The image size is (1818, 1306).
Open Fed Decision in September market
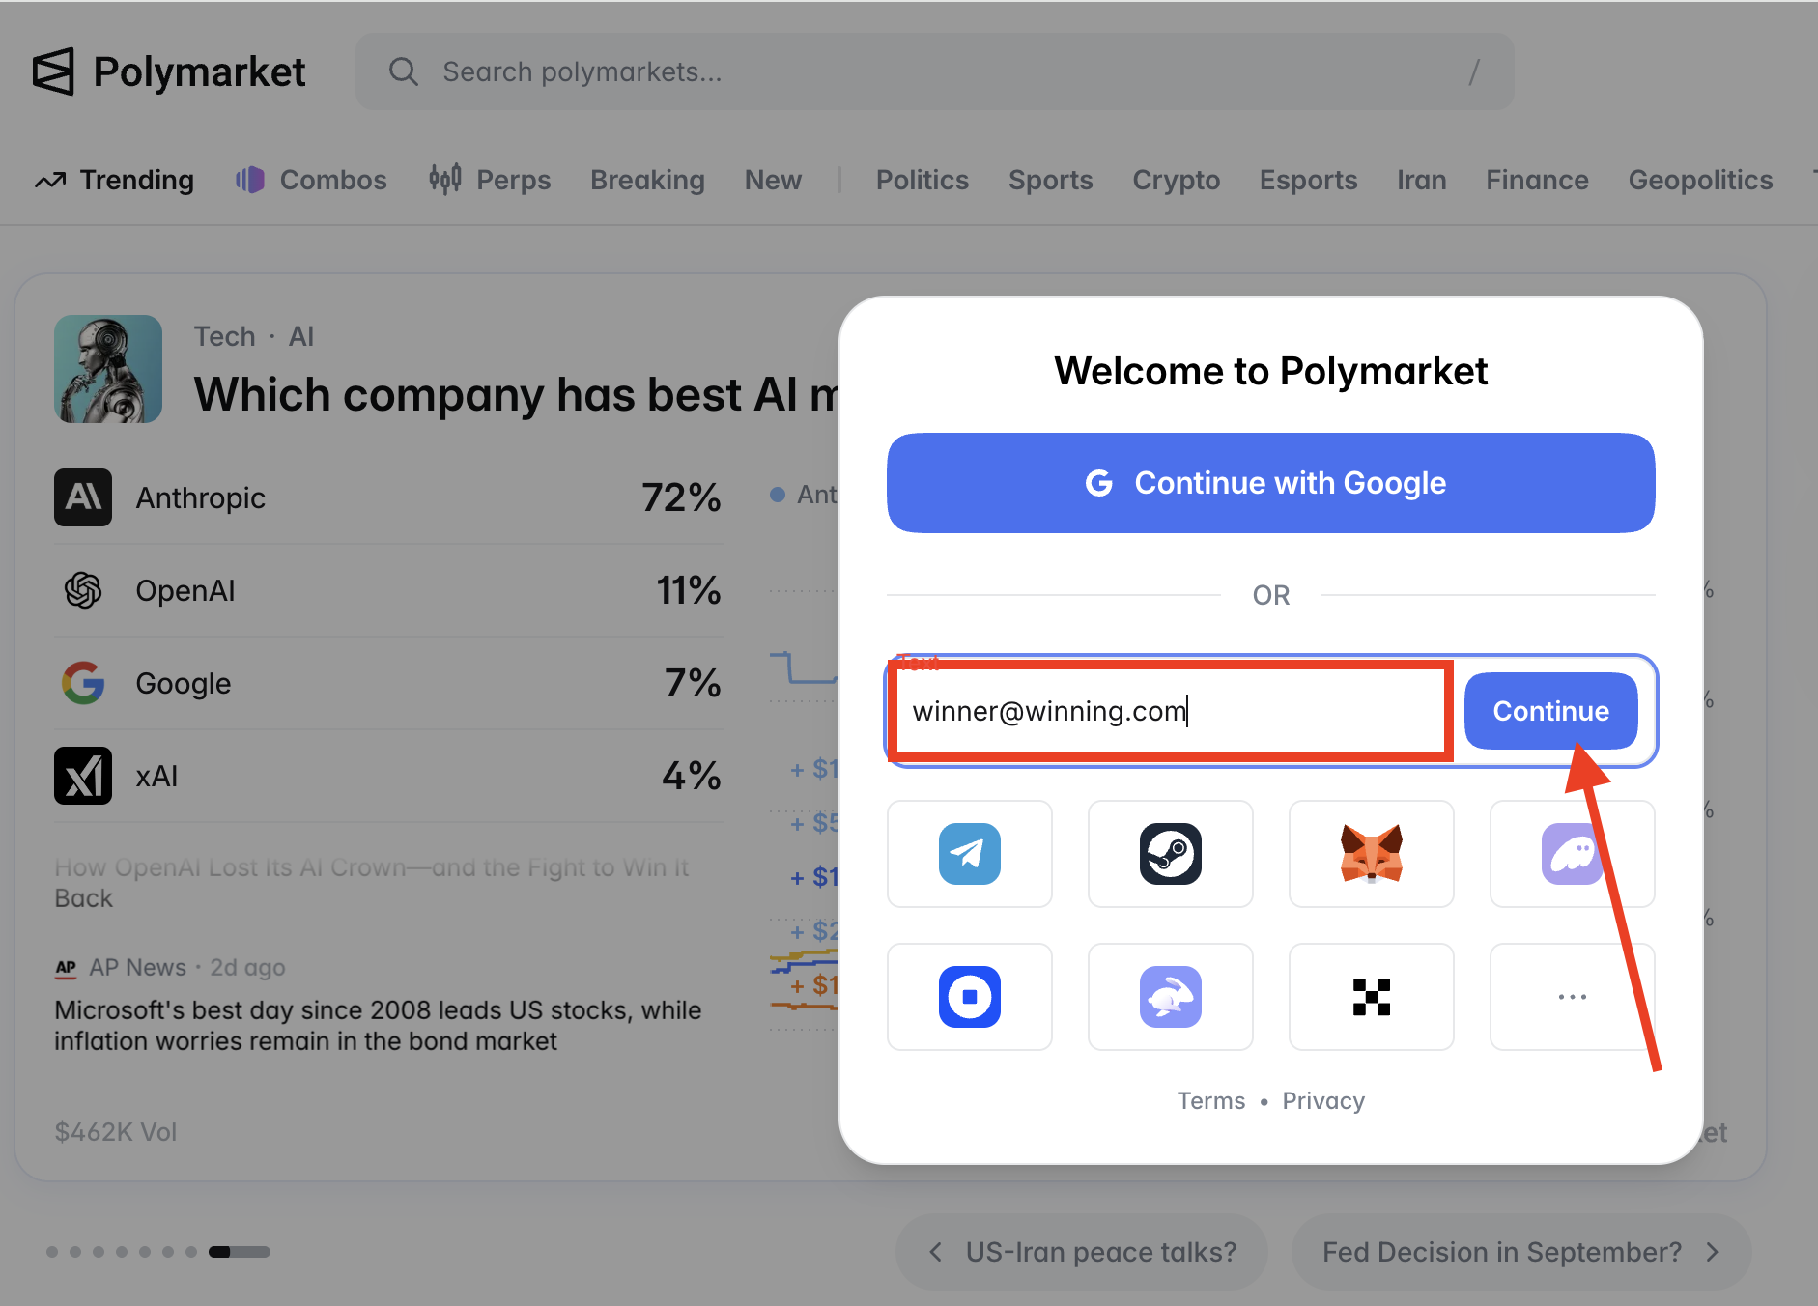click(1521, 1252)
